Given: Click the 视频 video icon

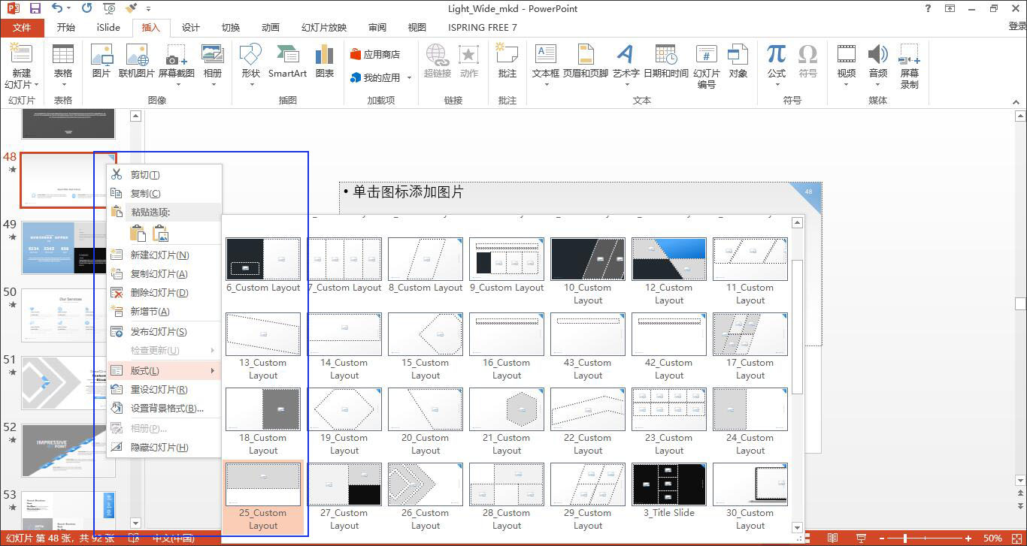Looking at the screenshot, I should pyautogui.click(x=847, y=56).
